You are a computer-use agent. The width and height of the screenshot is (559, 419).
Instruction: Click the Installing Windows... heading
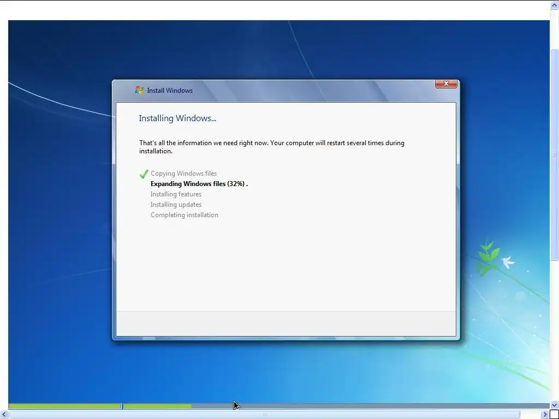177,118
